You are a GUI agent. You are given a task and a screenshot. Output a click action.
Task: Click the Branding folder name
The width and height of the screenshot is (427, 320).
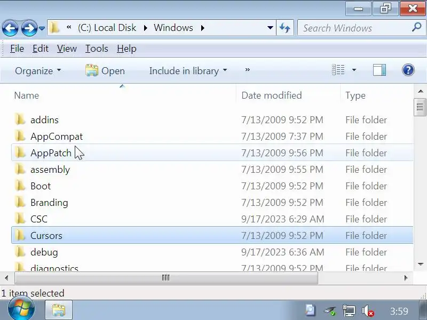[x=49, y=203]
